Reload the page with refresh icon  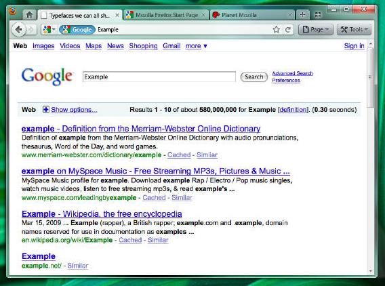point(288,30)
